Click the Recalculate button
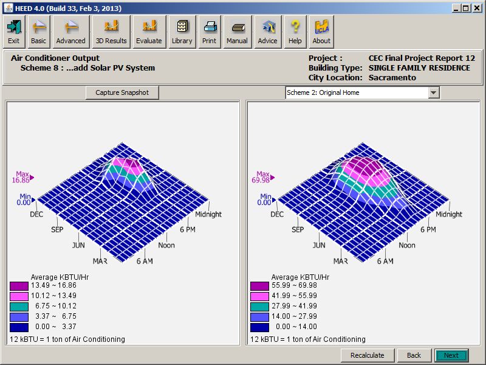Viewport: 486px width, 365px height. coord(368,355)
